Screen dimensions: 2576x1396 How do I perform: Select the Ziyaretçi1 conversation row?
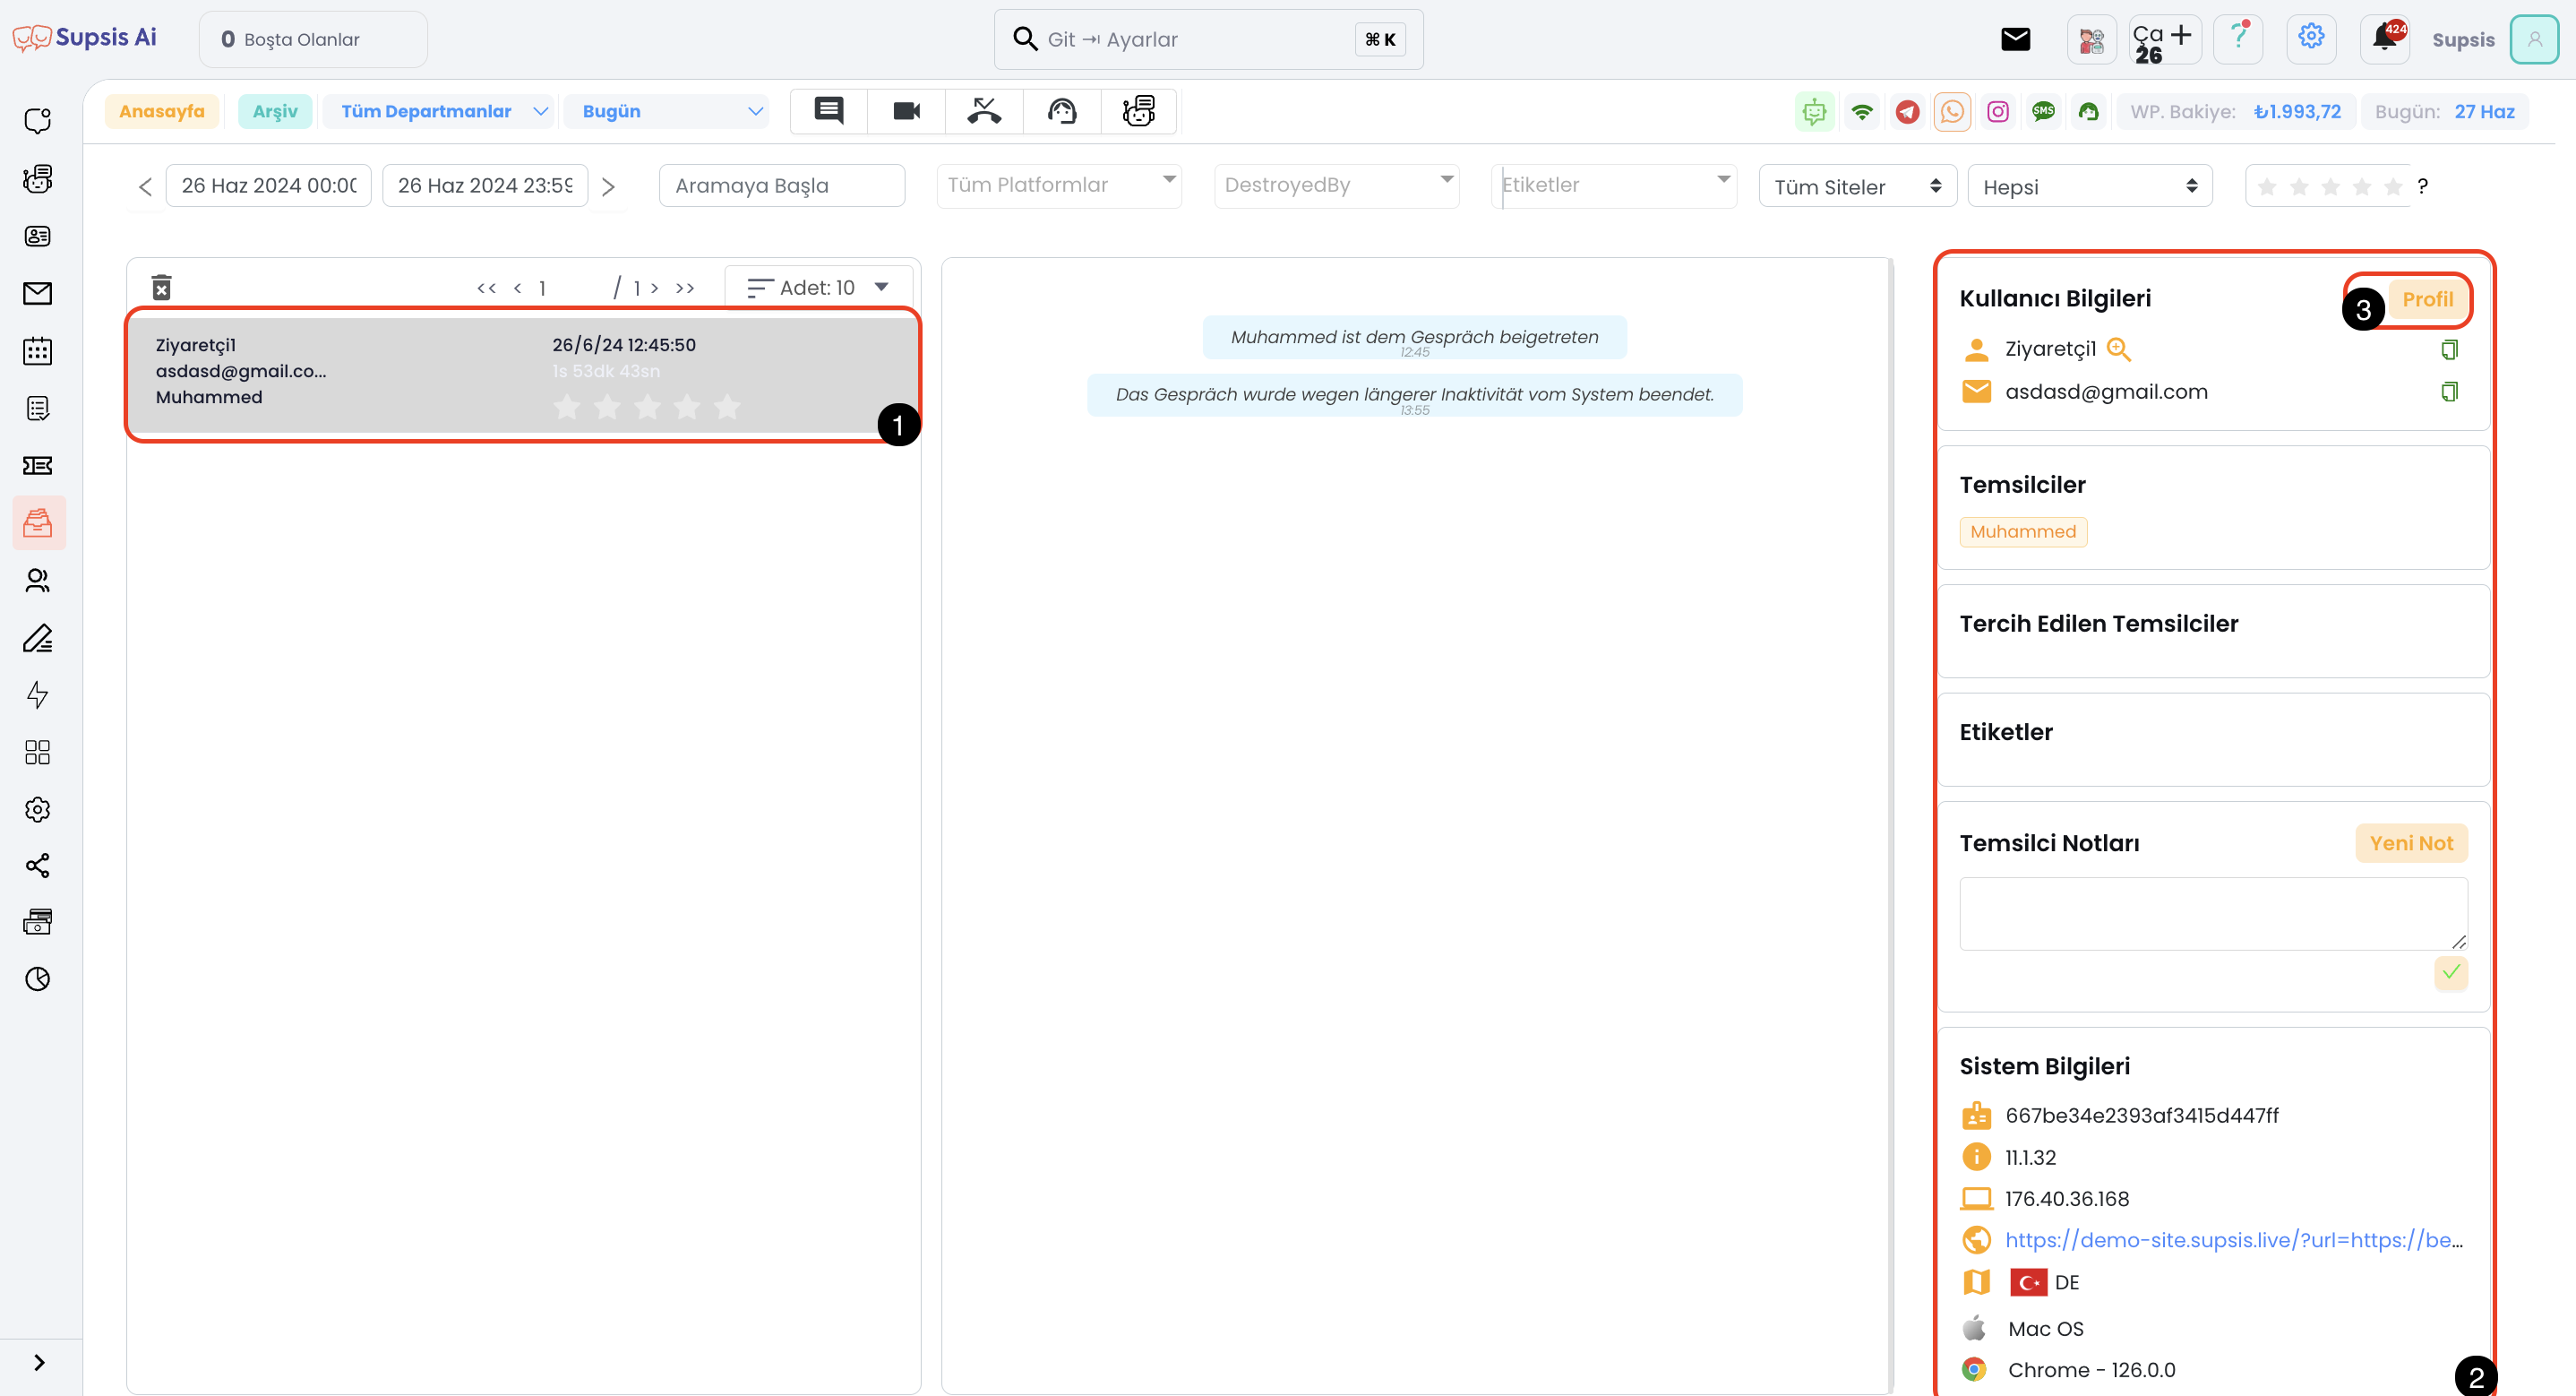(x=522, y=375)
